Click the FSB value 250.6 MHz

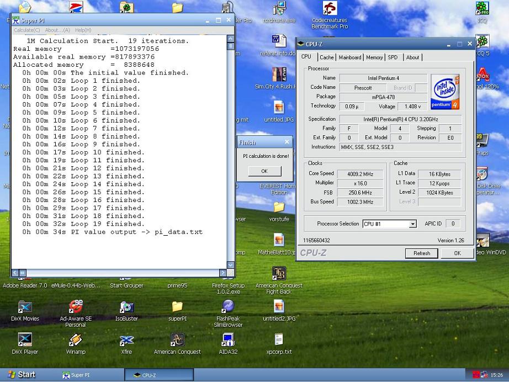click(360, 193)
